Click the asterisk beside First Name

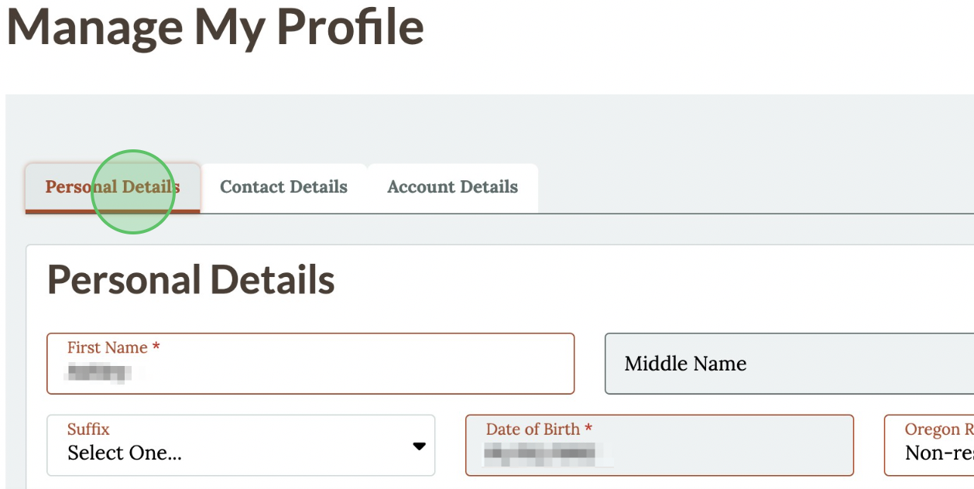[156, 347]
